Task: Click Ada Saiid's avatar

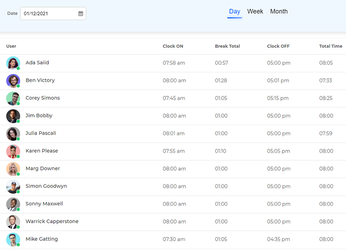Action: (x=13, y=63)
